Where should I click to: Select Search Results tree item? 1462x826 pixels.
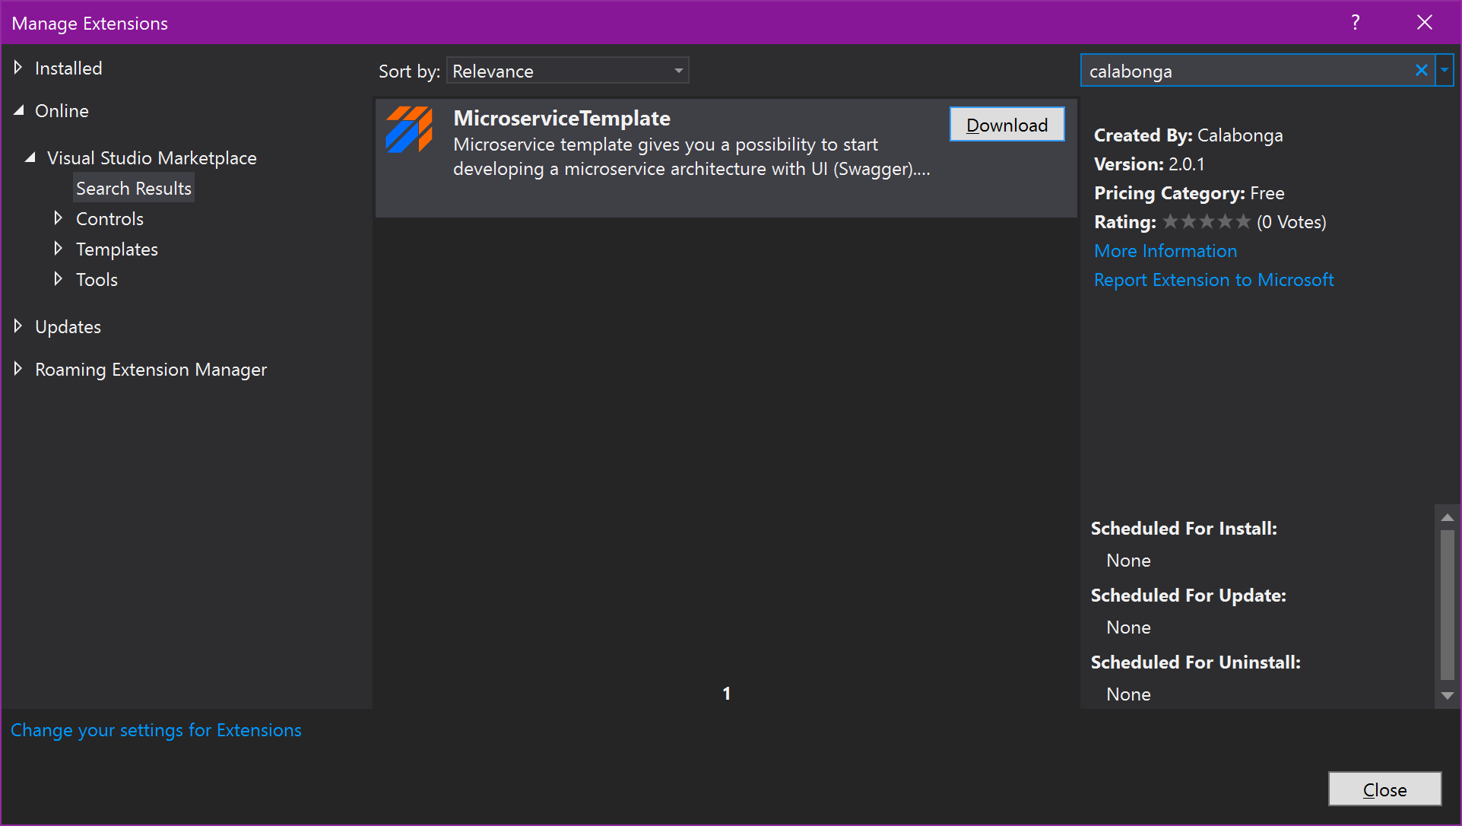(134, 188)
